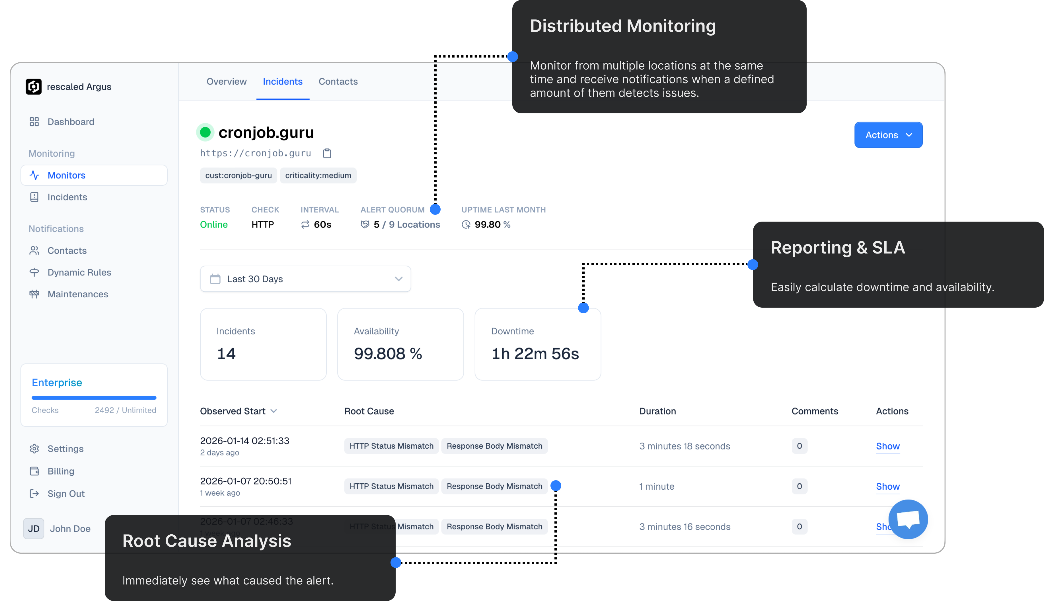Switch to the Overview tab

click(x=227, y=82)
